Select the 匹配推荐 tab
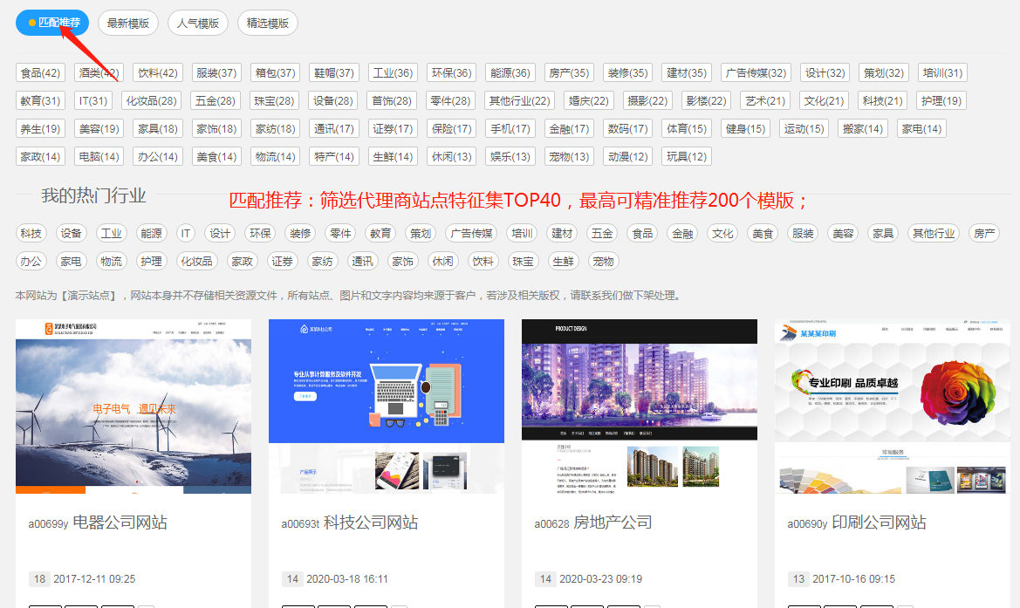 [x=52, y=23]
